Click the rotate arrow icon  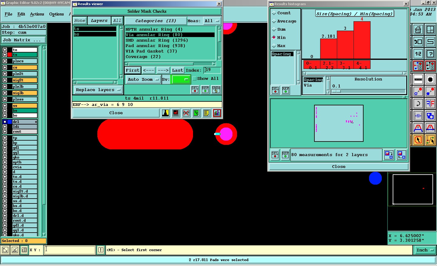(x=418, y=104)
